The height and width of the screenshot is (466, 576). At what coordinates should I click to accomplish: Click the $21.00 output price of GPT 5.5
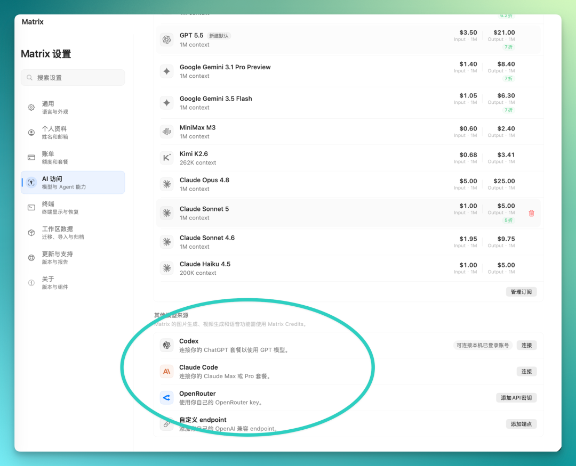point(504,32)
